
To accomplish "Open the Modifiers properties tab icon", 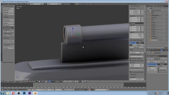I will point(162,50).
